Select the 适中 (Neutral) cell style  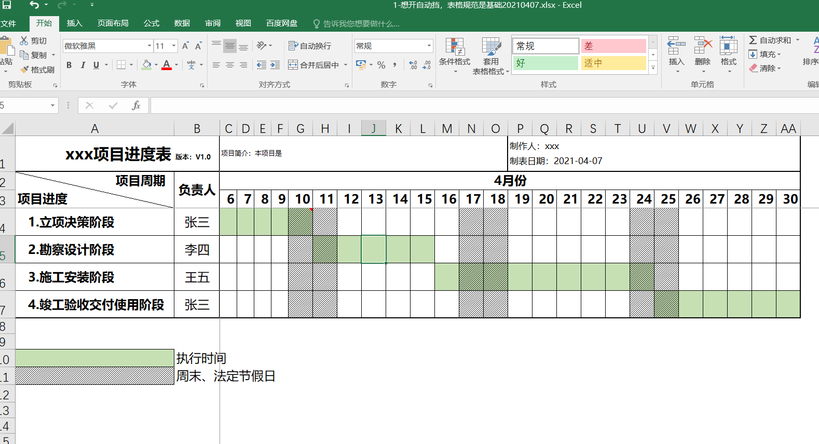[x=613, y=63]
